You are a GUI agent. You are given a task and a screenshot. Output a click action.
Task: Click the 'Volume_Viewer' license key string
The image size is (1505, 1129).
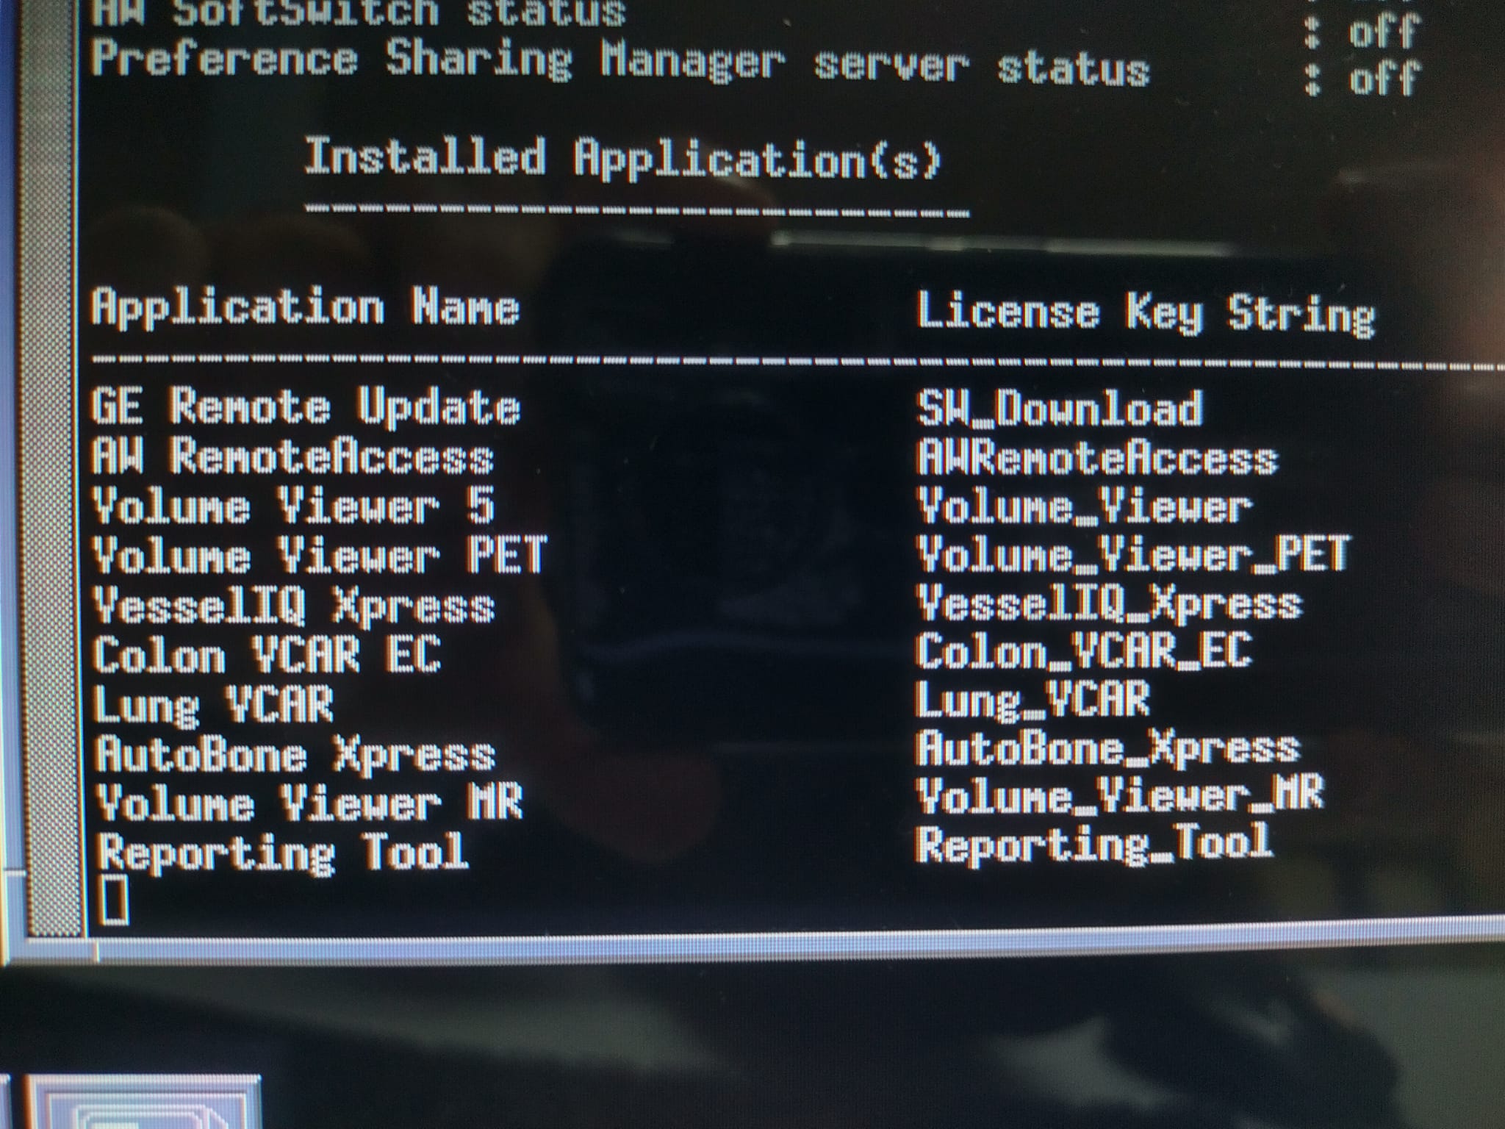[1084, 506]
